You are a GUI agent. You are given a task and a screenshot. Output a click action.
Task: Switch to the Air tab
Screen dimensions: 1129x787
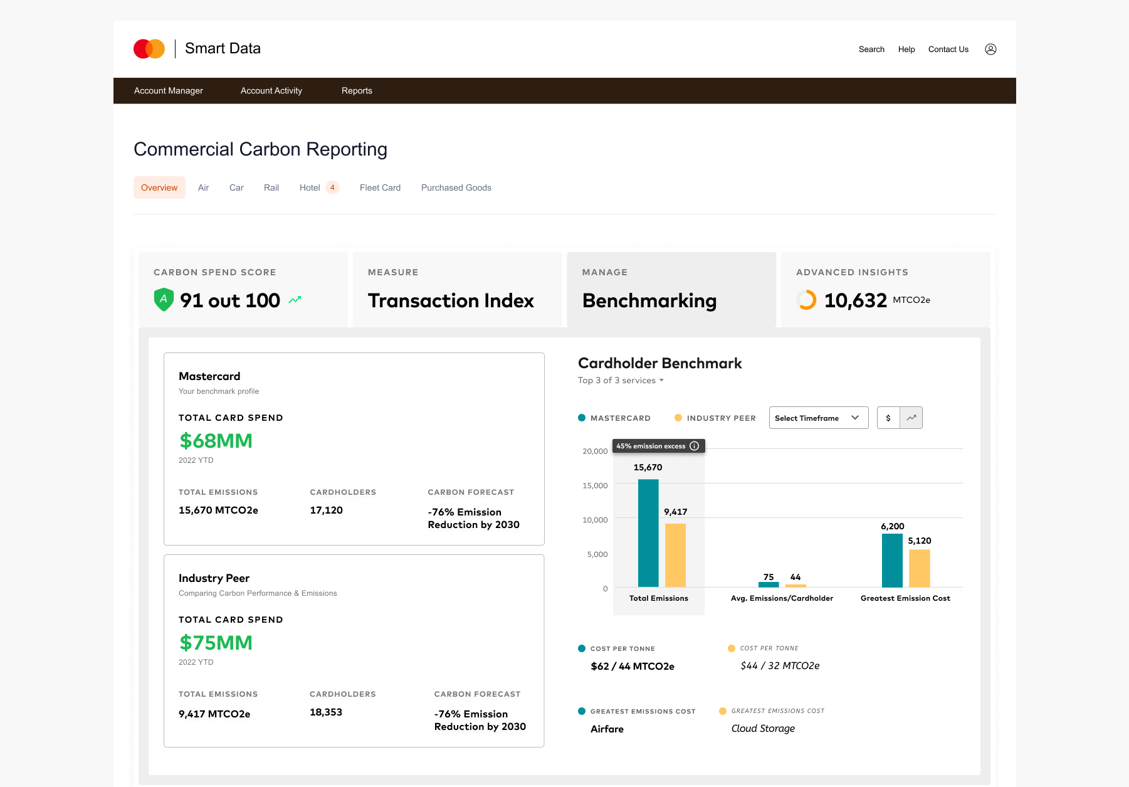(203, 188)
